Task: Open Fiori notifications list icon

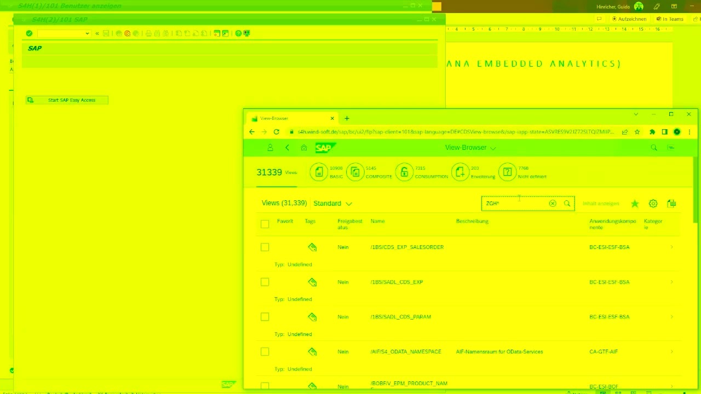Action: tap(671, 148)
